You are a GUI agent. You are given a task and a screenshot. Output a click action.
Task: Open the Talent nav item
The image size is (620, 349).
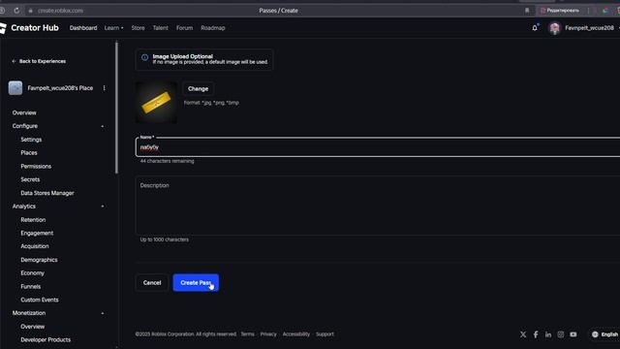coord(160,28)
